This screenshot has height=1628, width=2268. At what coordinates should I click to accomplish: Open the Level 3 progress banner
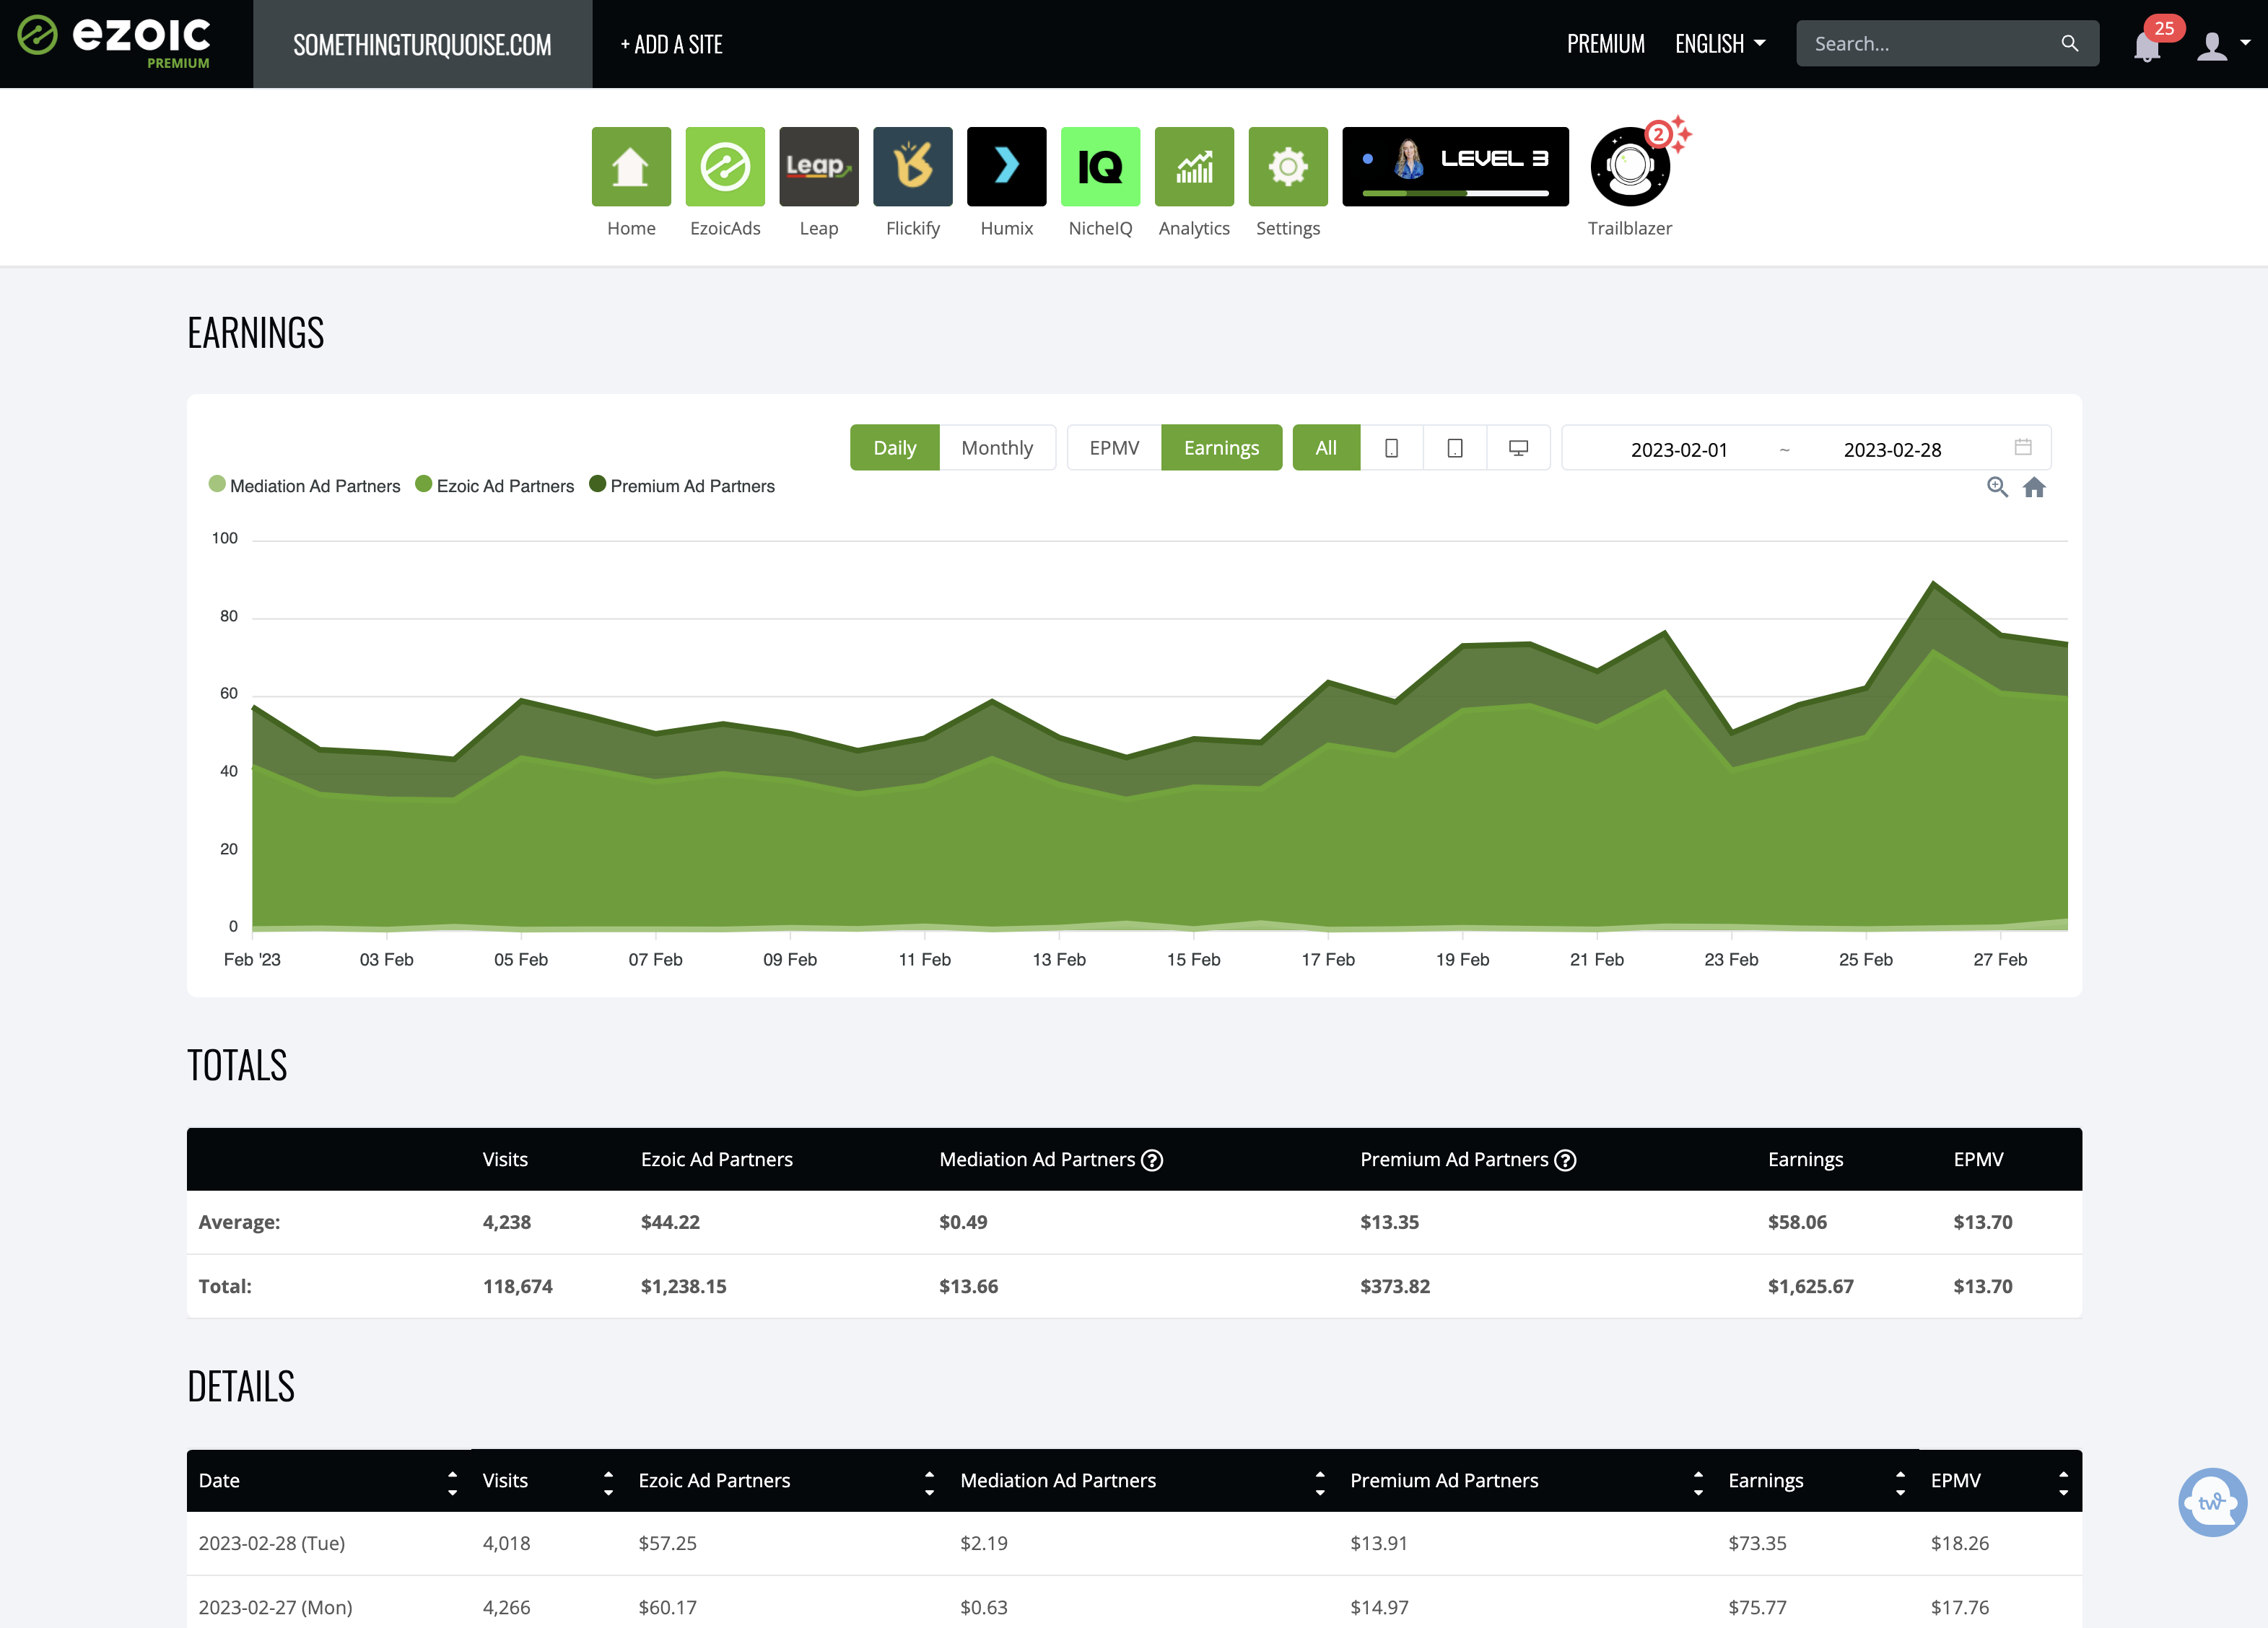point(1455,166)
